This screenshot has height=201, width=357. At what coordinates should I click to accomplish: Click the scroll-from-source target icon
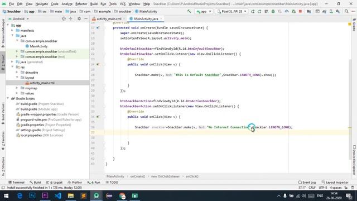click(64, 18)
